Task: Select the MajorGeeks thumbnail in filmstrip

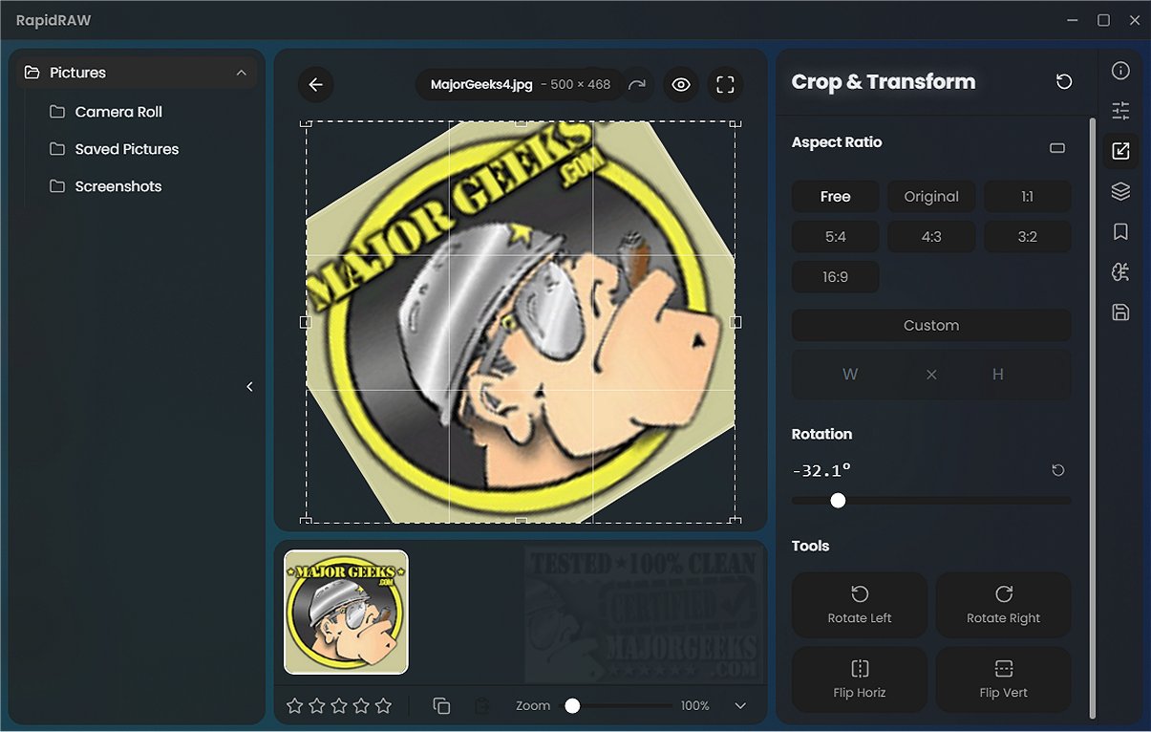Action: [346, 612]
